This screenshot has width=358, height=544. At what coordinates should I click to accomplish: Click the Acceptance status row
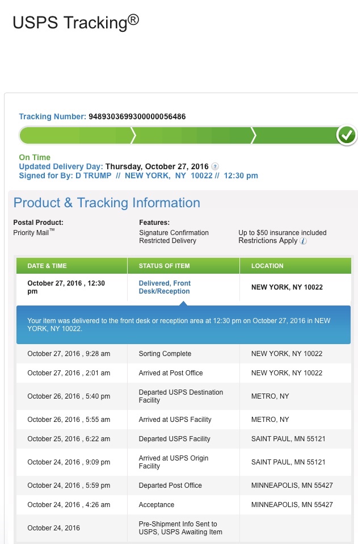click(x=183, y=505)
